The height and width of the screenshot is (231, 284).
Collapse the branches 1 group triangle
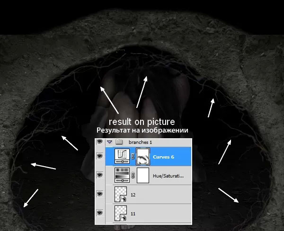coord(110,142)
